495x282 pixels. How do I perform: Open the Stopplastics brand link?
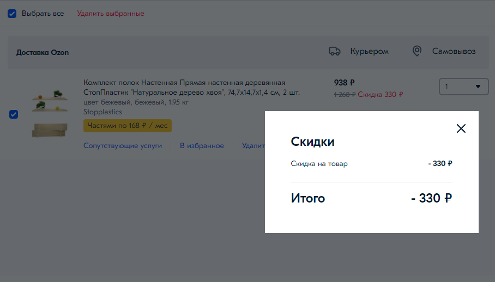click(x=102, y=112)
